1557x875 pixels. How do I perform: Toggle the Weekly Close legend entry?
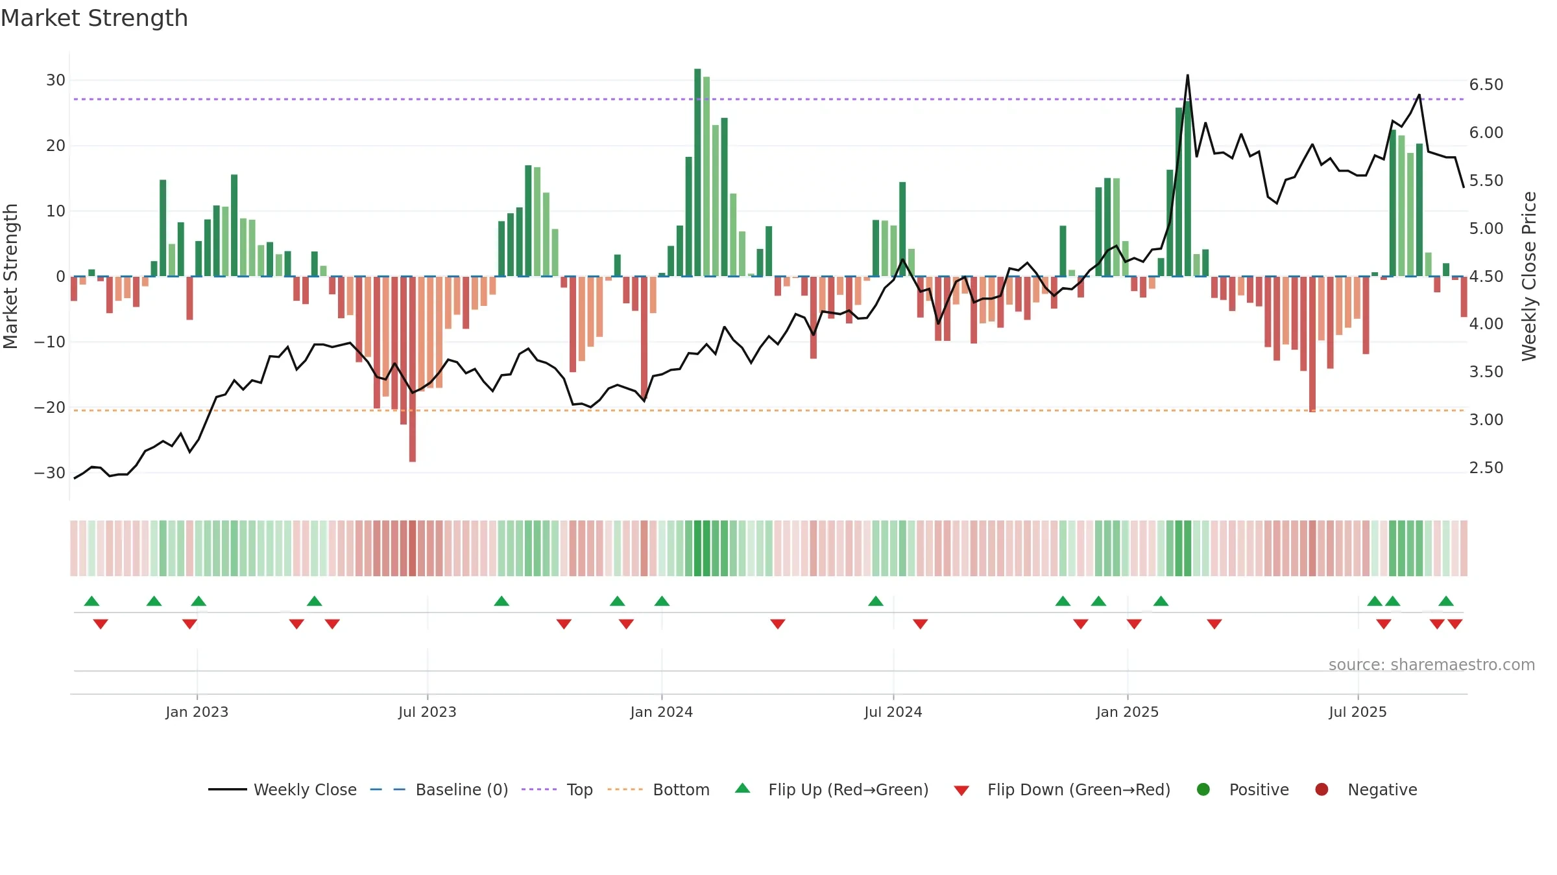(282, 789)
